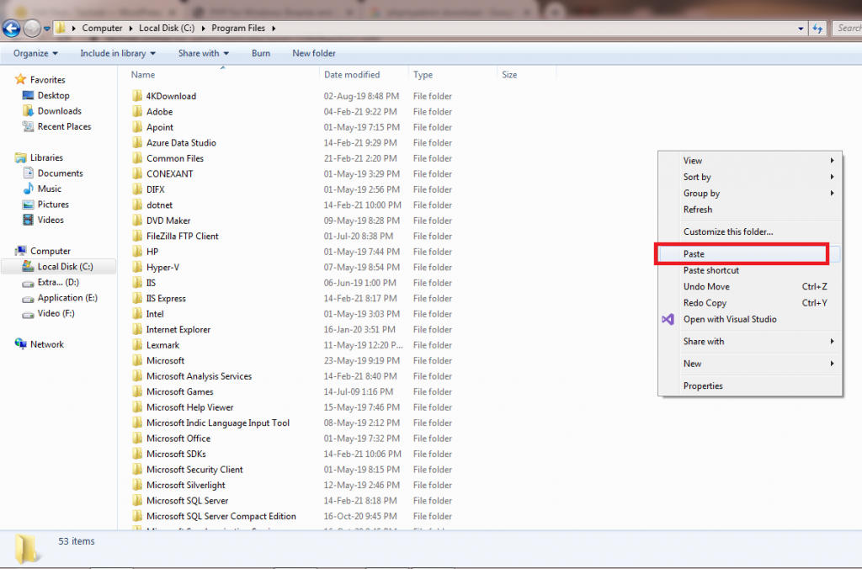Sort files by Date modified column header
This screenshot has height=569, width=862.
click(352, 75)
